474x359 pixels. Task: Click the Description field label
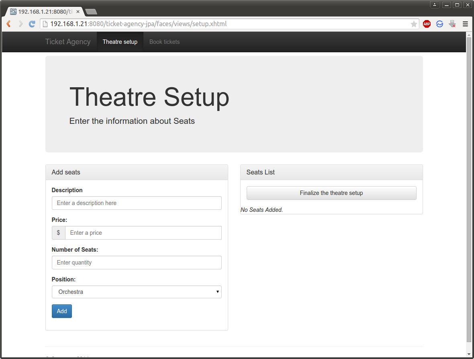pyautogui.click(x=67, y=190)
